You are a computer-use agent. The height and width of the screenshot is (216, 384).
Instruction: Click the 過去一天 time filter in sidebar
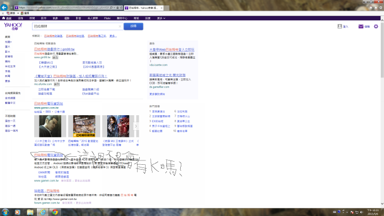coord(10,121)
